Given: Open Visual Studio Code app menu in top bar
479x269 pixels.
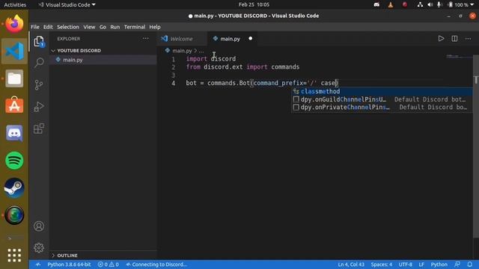Looking at the screenshot, I should [67, 4].
